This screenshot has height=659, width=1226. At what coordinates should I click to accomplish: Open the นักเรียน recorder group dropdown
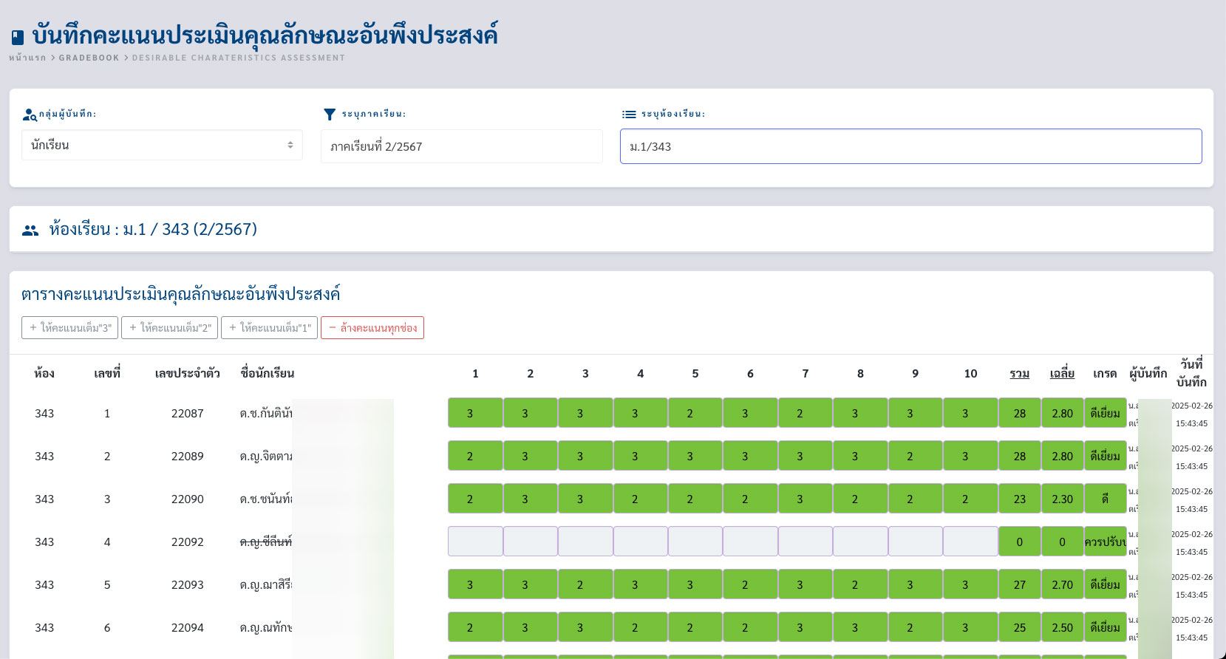pos(162,146)
